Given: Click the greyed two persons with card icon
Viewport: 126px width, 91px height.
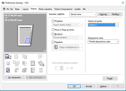Looking at the screenshot, I should point(24,70).
